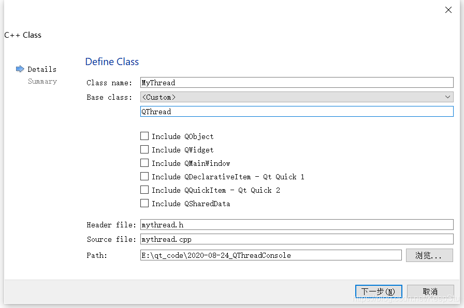Click the Header file field mythread.h
The width and height of the screenshot is (464, 308).
click(x=297, y=224)
